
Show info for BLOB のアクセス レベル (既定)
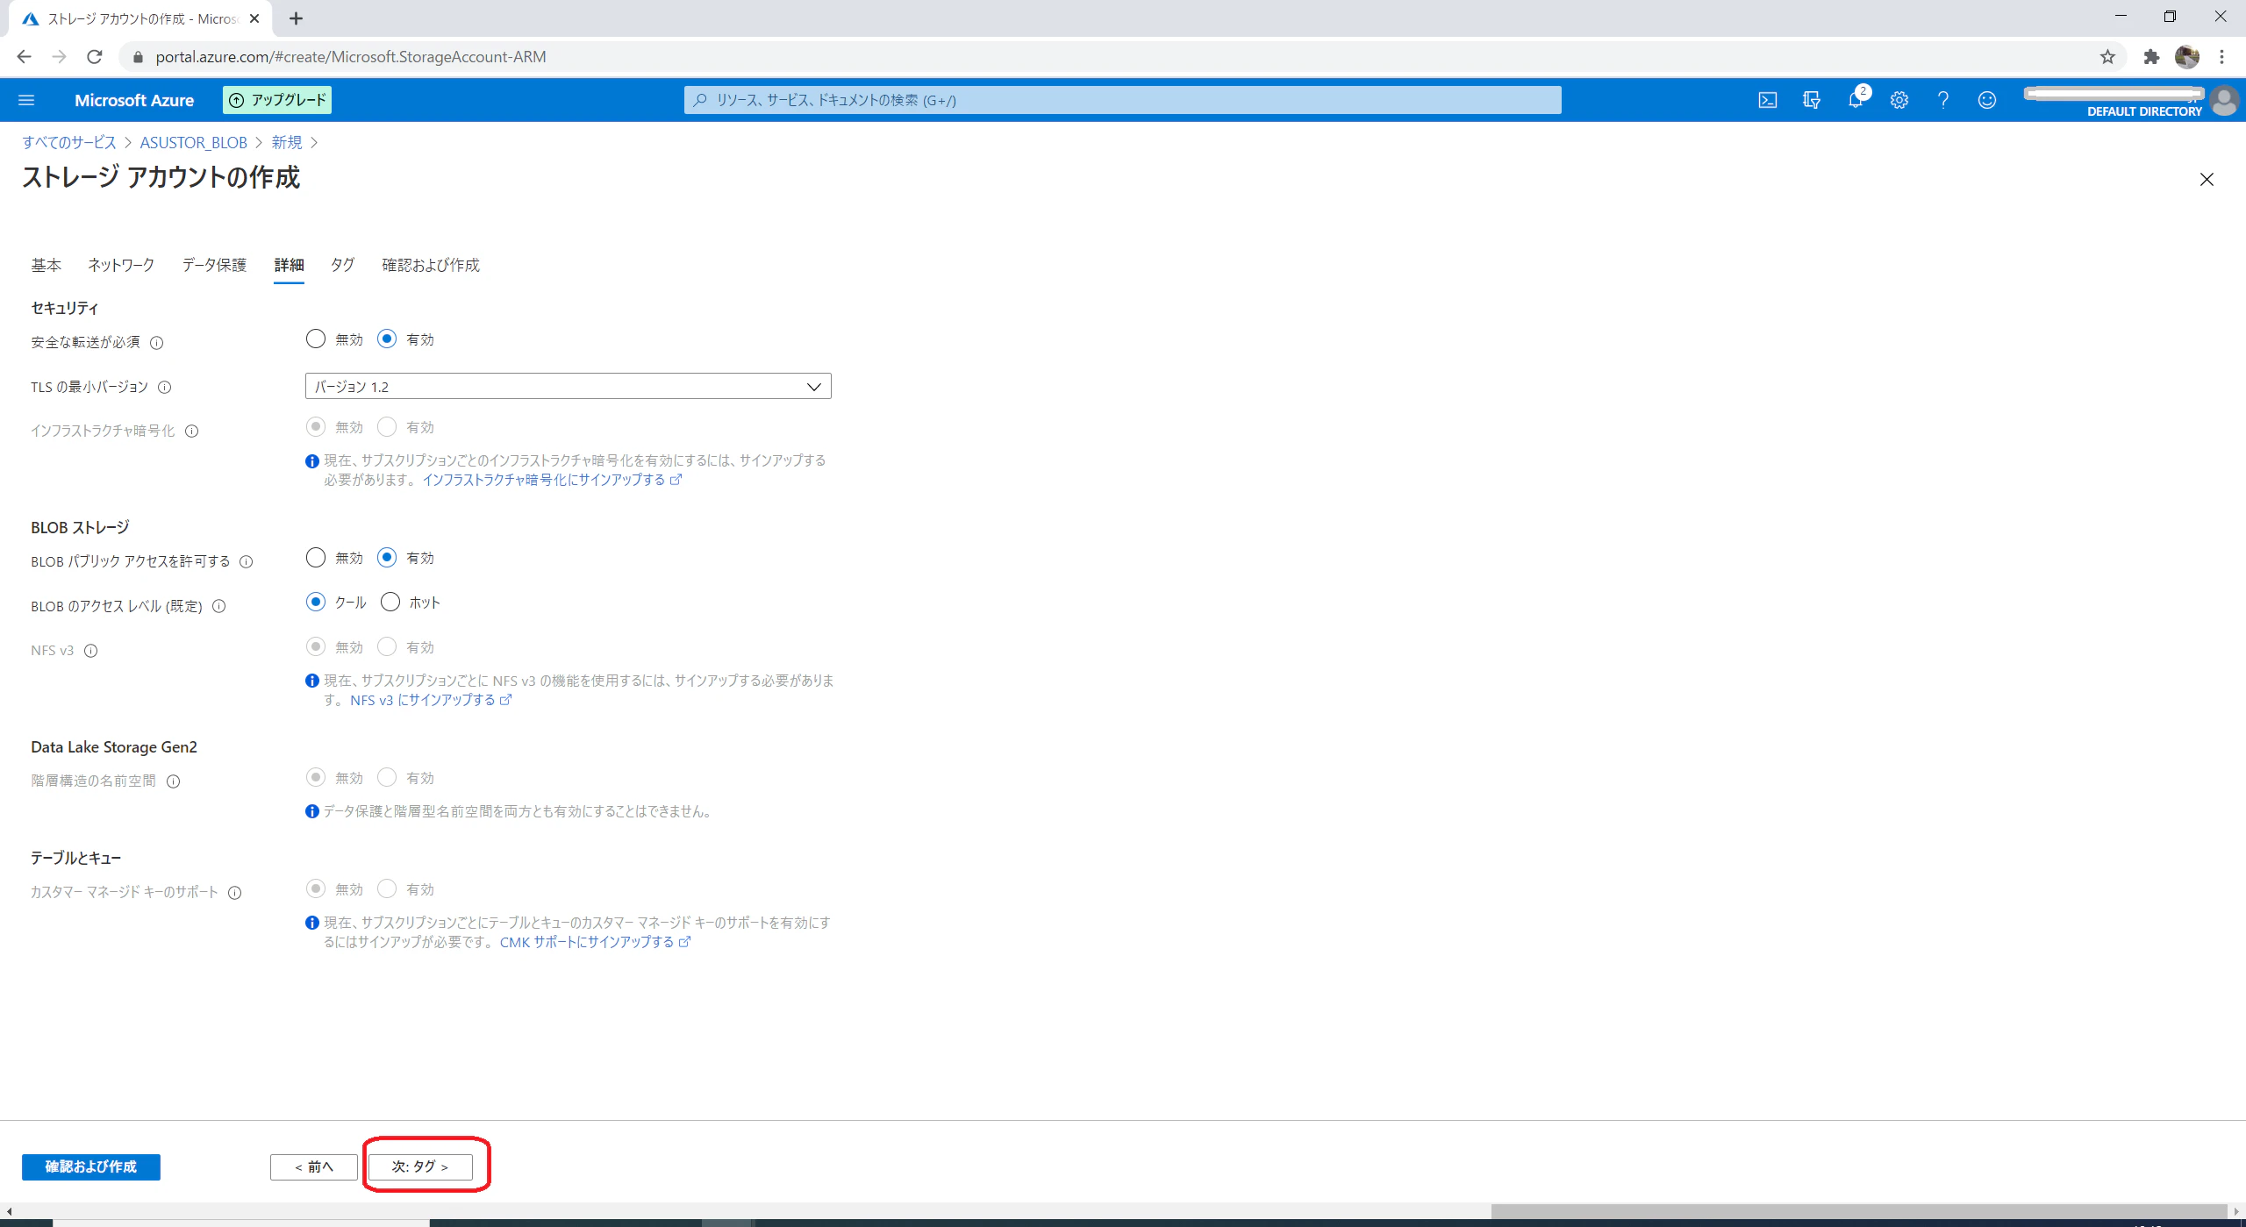pos(219,606)
